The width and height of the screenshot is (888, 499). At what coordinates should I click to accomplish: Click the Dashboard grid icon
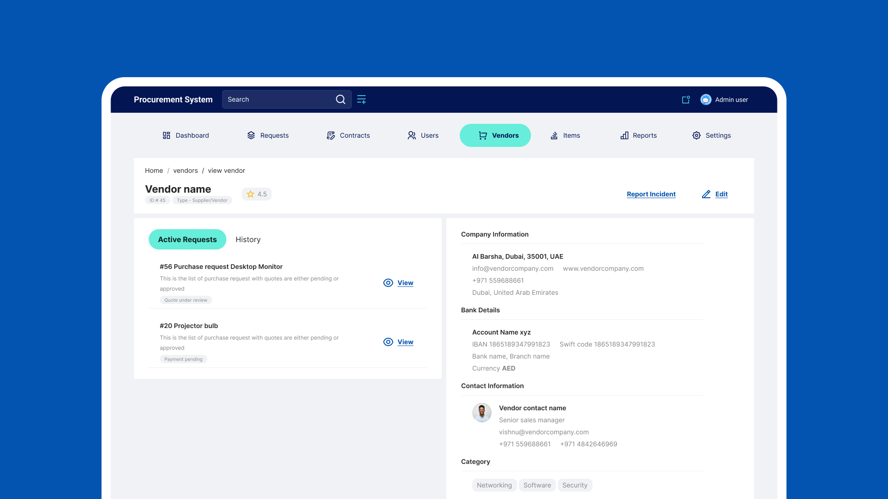click(166, 135)
